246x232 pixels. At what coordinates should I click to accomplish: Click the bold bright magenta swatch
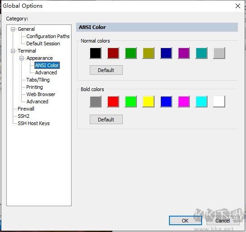[x=184, y=101]
